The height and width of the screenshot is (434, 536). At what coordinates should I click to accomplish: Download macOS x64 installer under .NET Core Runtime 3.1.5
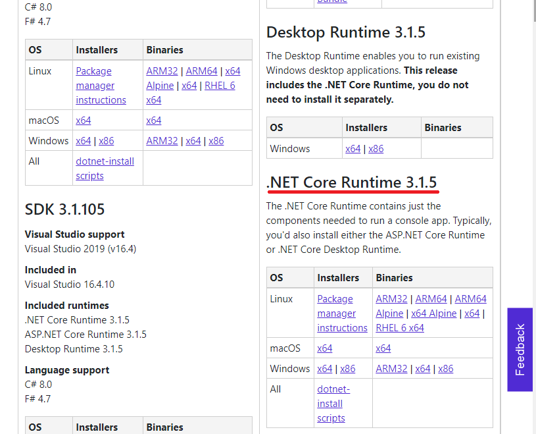325,348
